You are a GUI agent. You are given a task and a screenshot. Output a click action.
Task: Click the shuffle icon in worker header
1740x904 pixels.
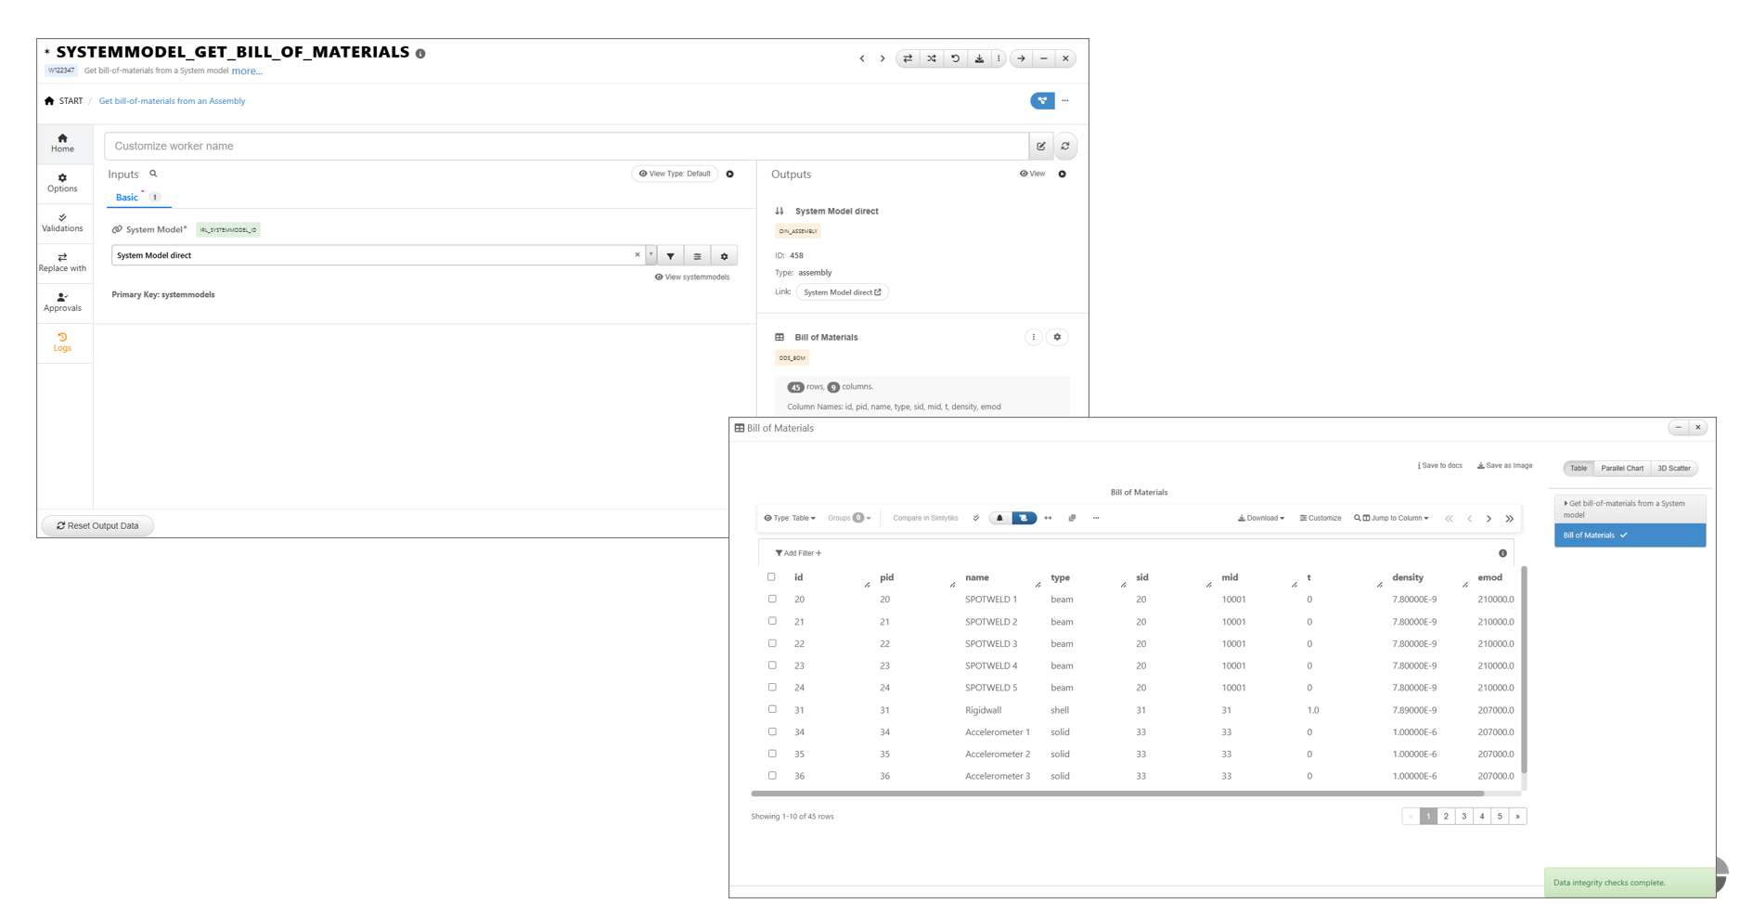[x=932, y=58]
